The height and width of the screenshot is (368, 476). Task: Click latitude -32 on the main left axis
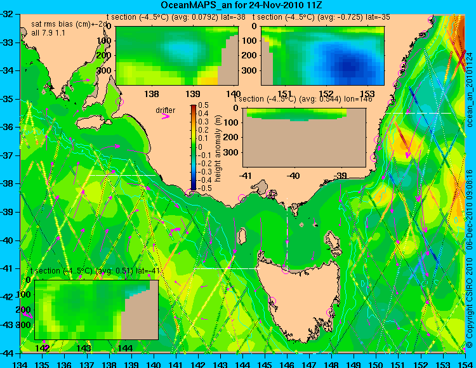[x=6, y=14]
